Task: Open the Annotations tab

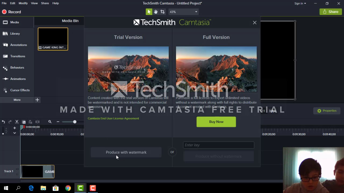Action: tap(17, 45)
